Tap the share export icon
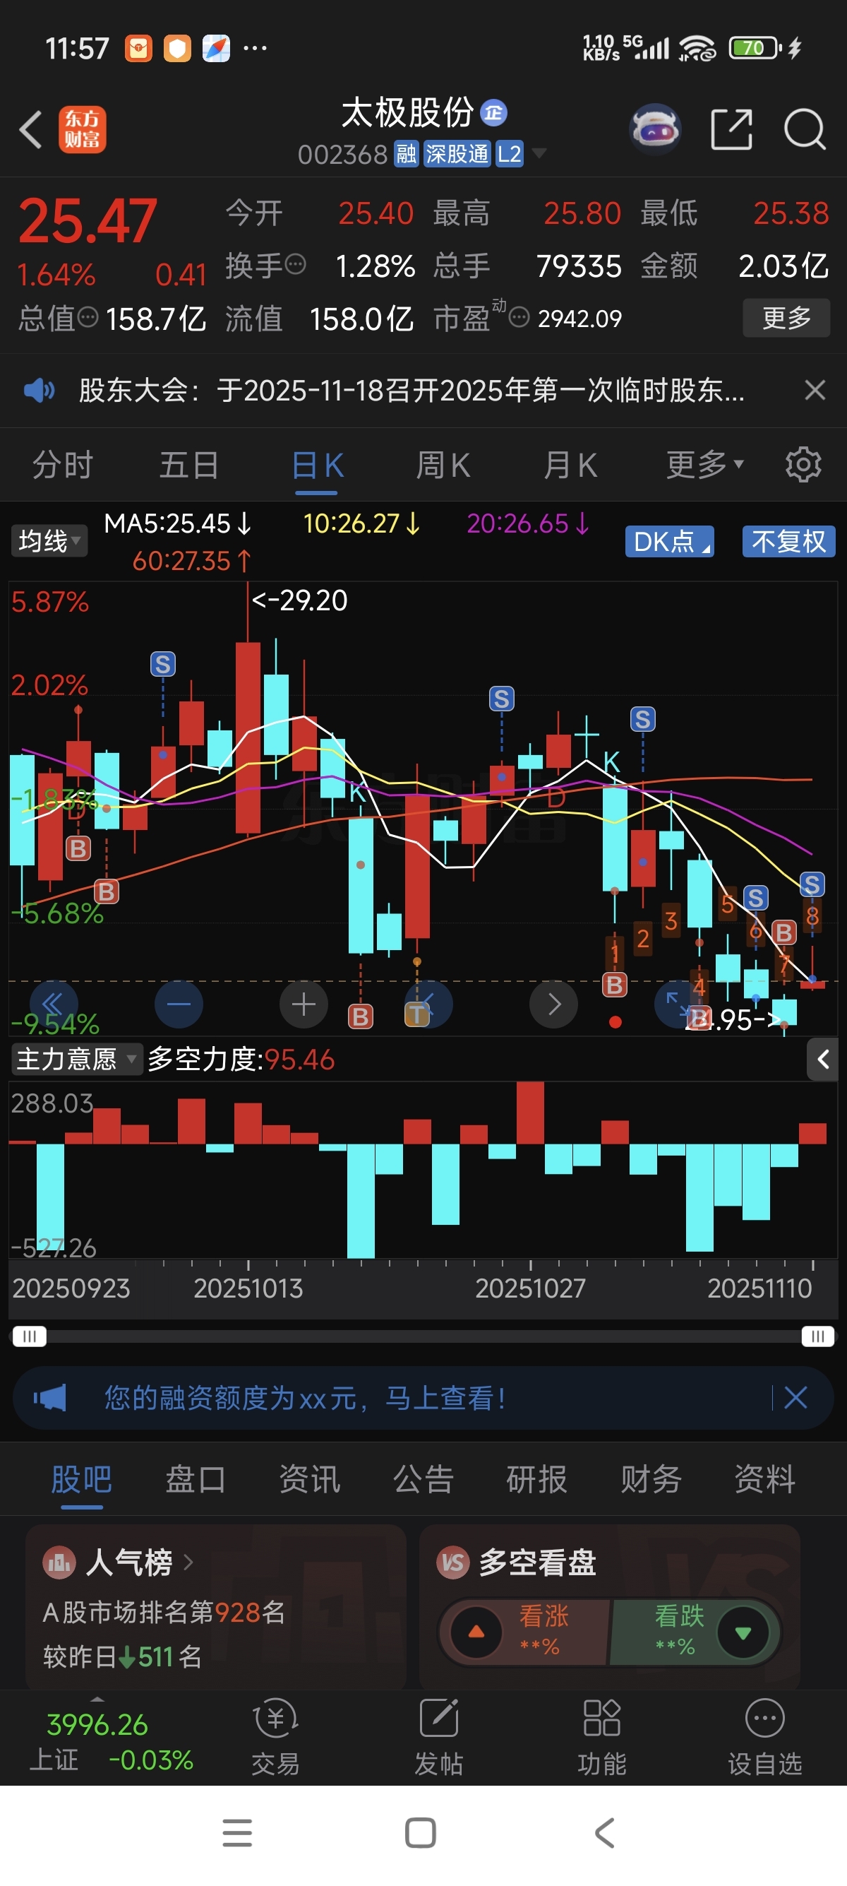This screenshot has height=1886, width=847. pyautogui.click(x=731, y=129)
